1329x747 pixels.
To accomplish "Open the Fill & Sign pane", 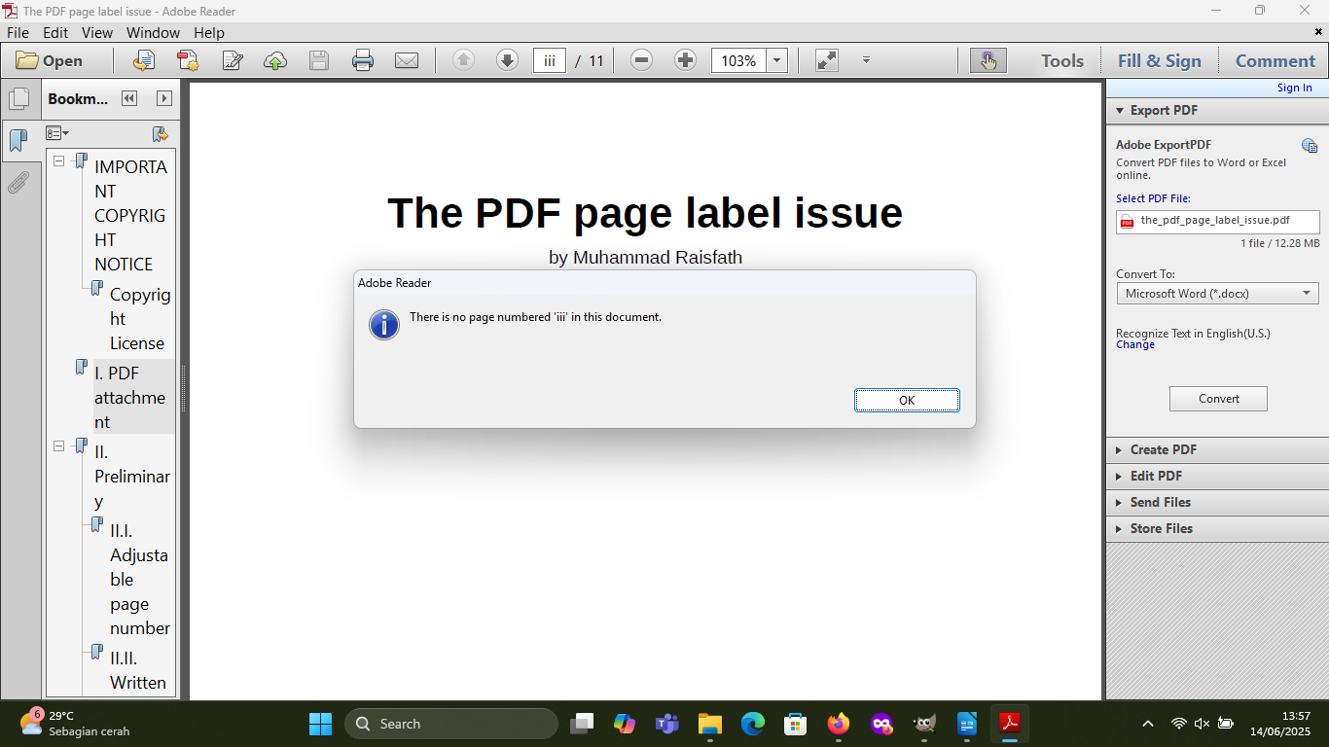I will [1160, 60].
